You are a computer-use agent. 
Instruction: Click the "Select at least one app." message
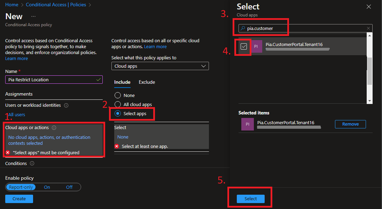tap(145, 147)
